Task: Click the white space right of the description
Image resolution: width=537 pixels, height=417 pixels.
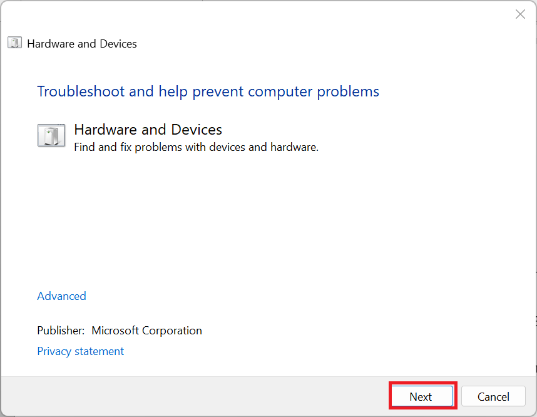Action: [x=426, y=148]
